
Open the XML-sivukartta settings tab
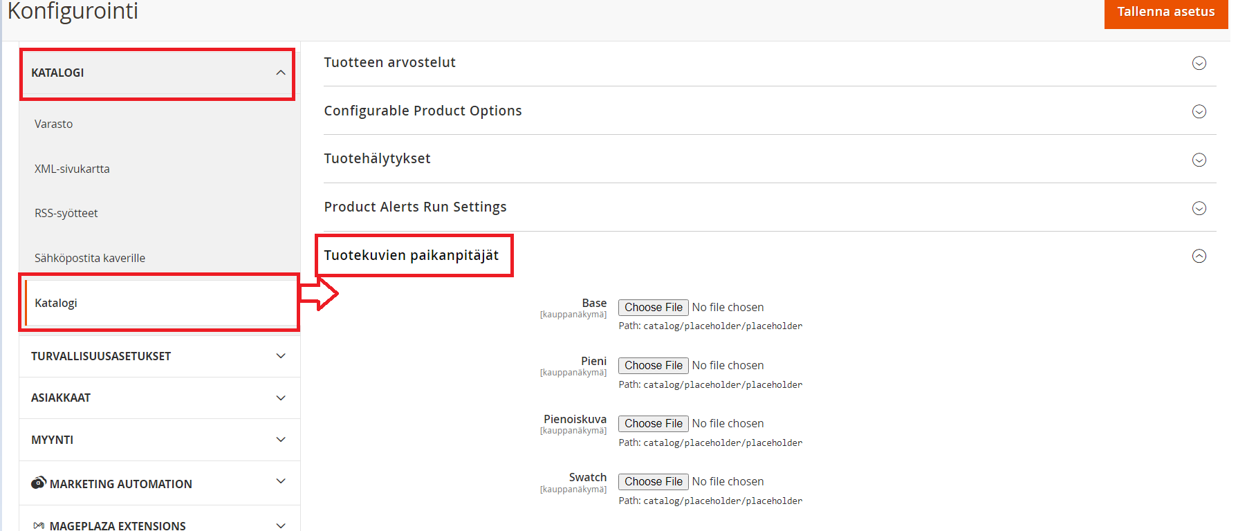coord(72,169)
